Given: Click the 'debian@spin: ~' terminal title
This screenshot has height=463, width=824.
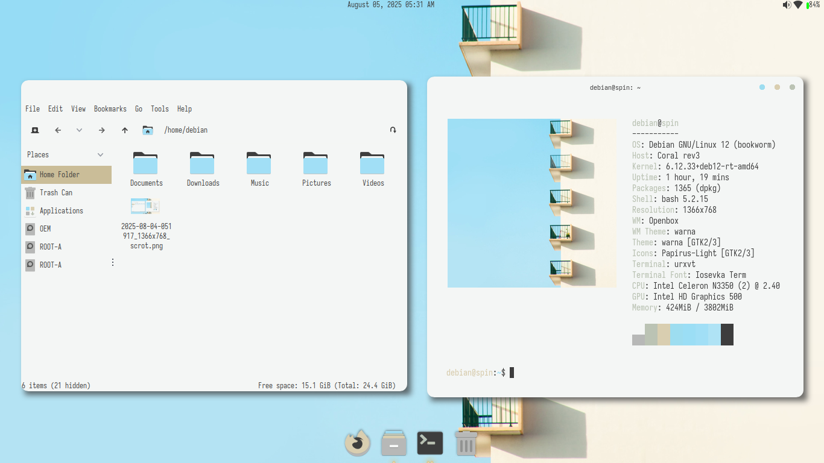Looking at the screenshot, I should click(615, 88).
